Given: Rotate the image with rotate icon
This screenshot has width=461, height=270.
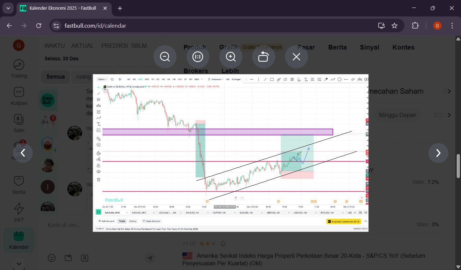Looking at the screenshot, I should click(x=263, y=57).
